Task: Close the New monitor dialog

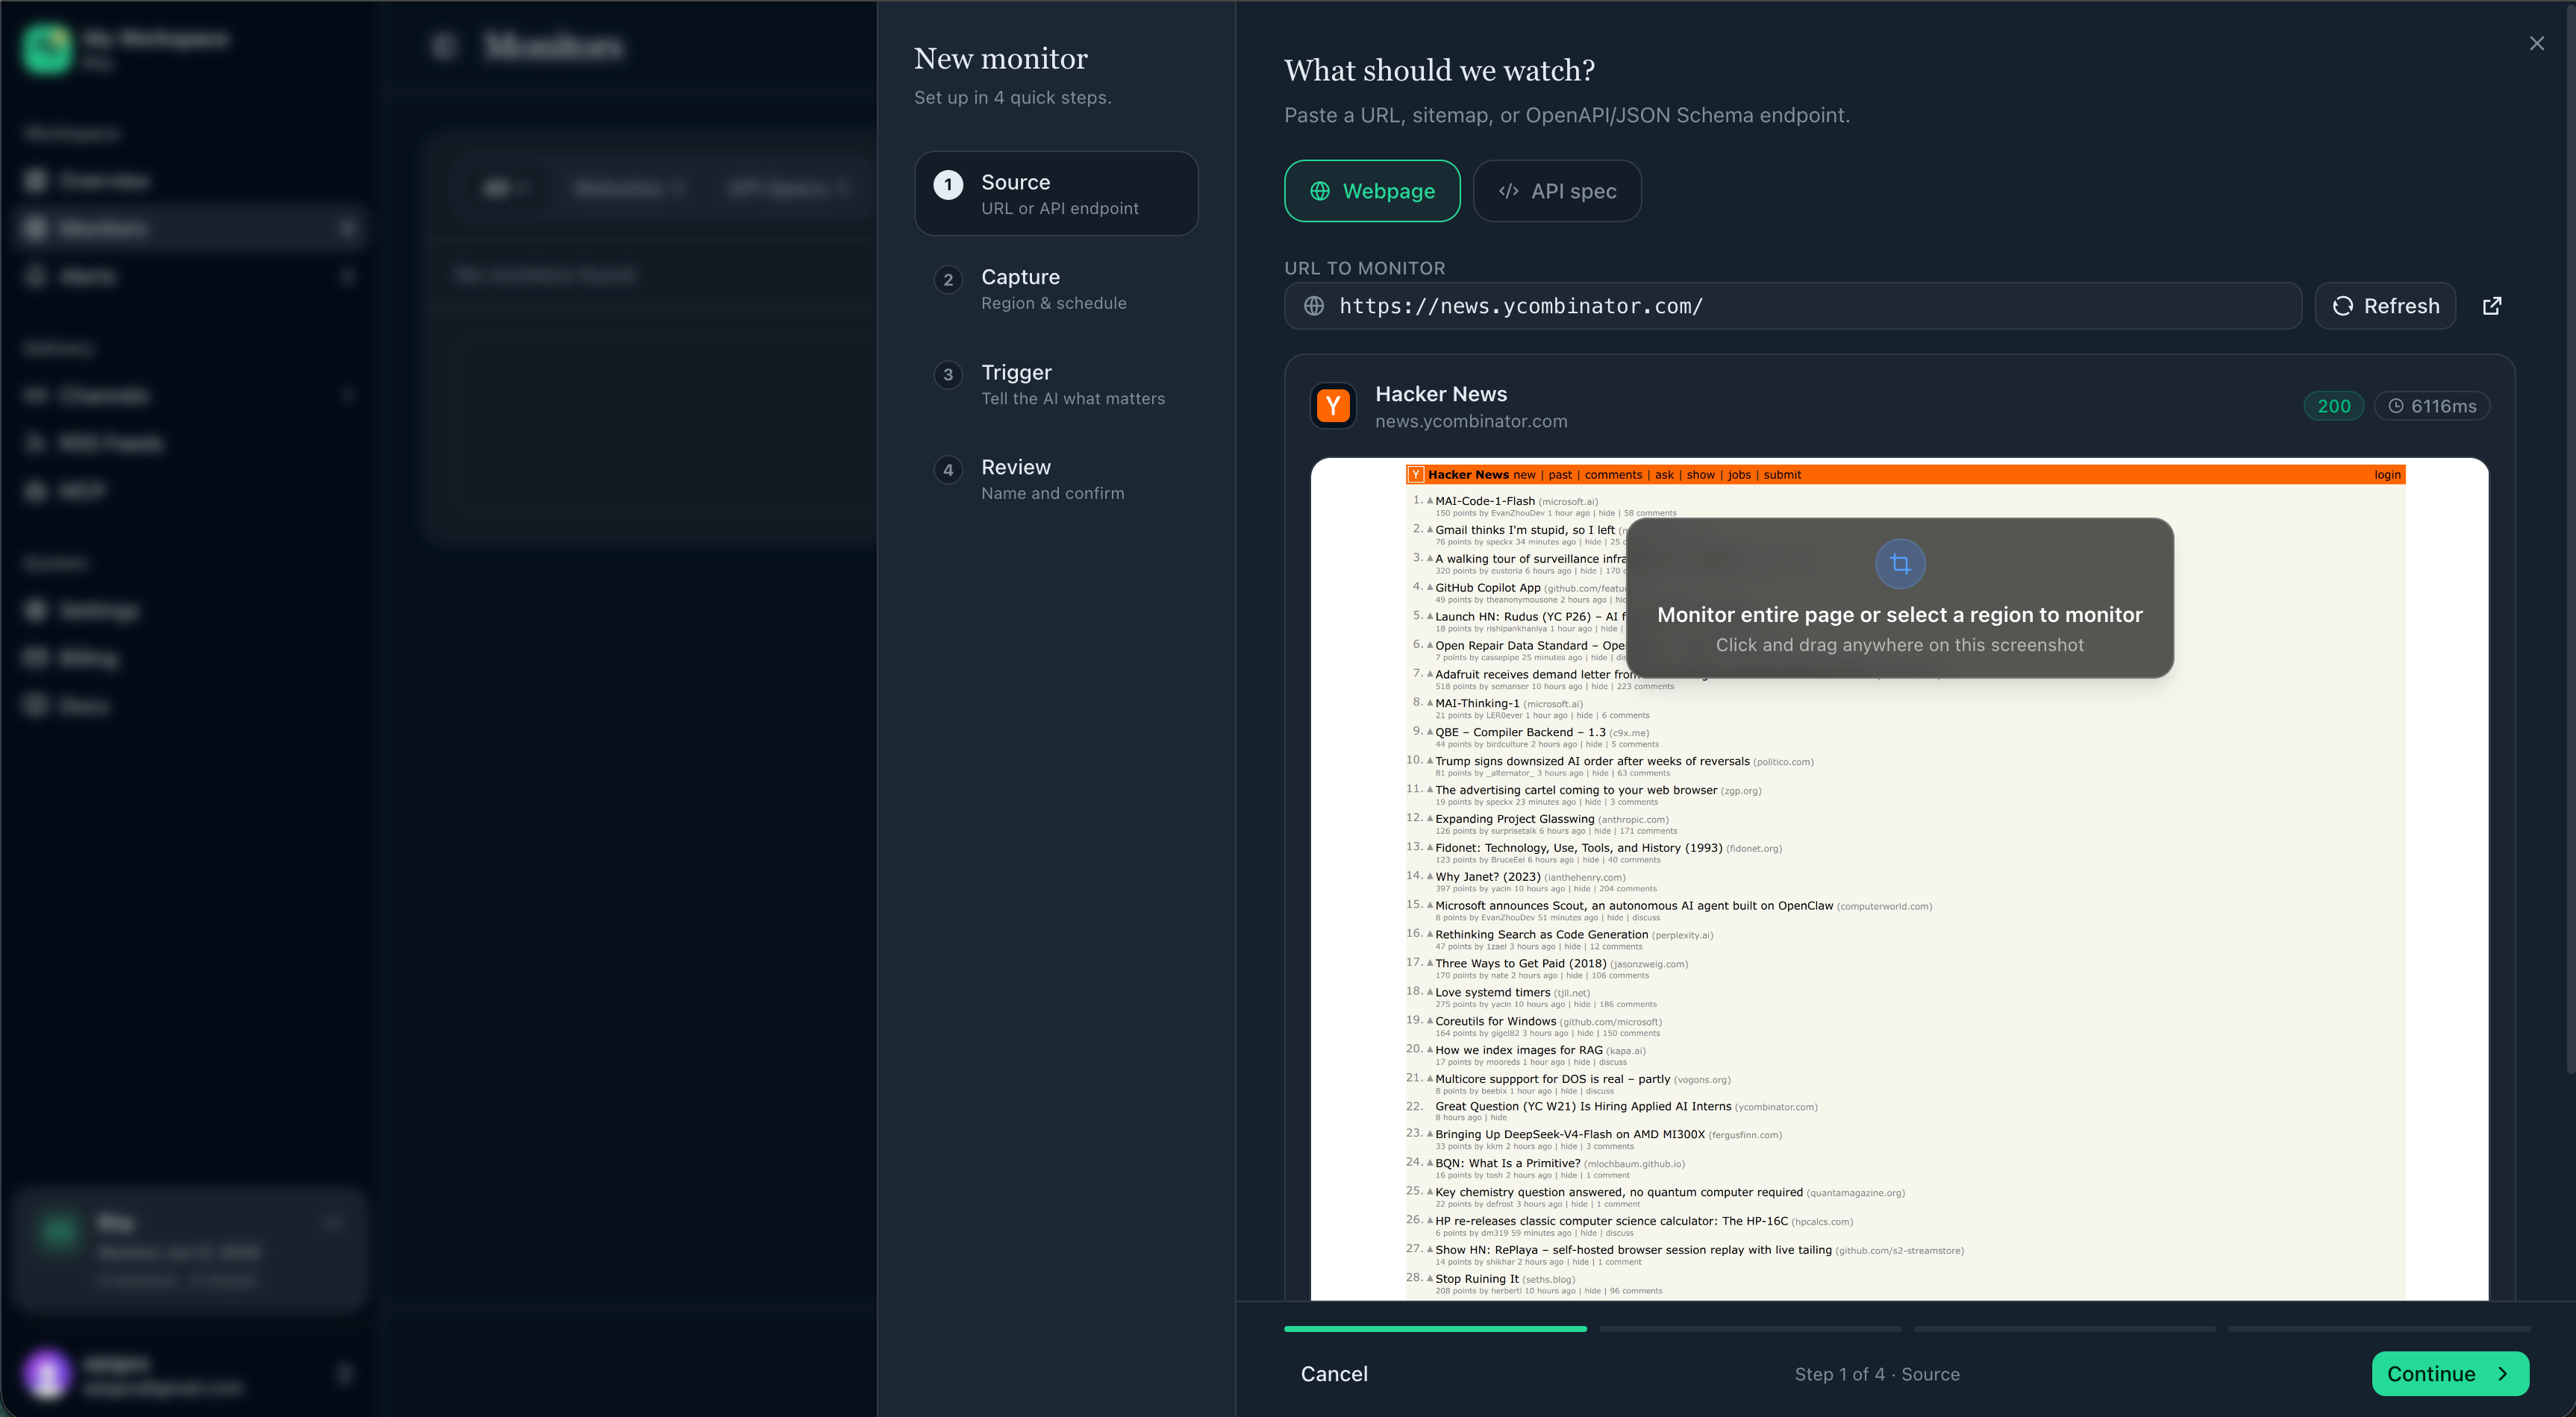Action: [x=2536, y=43]
